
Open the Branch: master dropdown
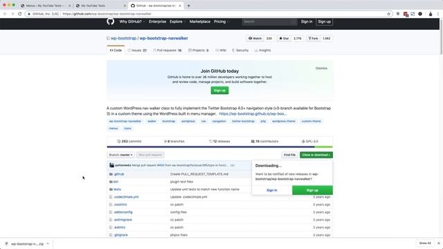[x=120, y=155]
